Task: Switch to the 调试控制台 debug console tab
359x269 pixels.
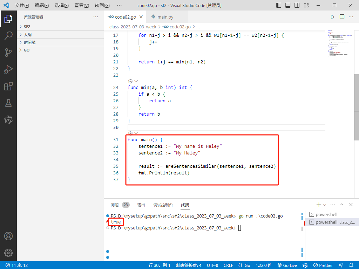Action: point(163,205)
